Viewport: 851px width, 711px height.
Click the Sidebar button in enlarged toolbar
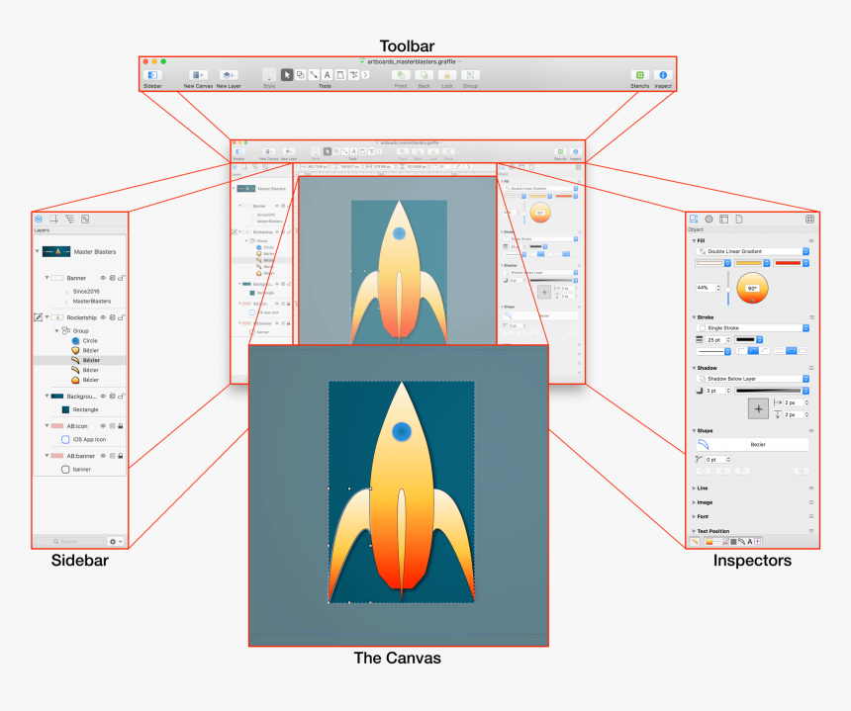(152, 75)
